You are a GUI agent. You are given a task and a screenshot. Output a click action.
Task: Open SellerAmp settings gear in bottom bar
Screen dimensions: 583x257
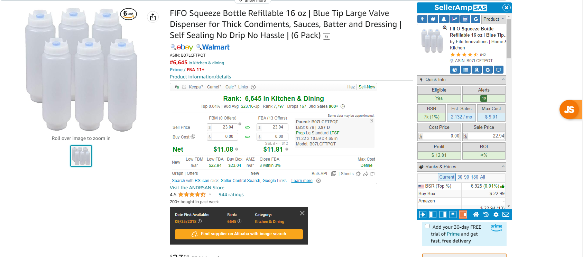(496, 215)
